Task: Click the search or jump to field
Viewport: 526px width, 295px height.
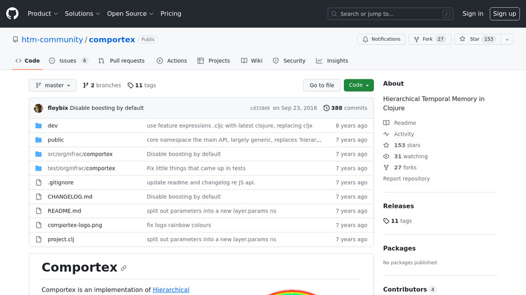Action: pyautogui.click(x=390, y=14)
